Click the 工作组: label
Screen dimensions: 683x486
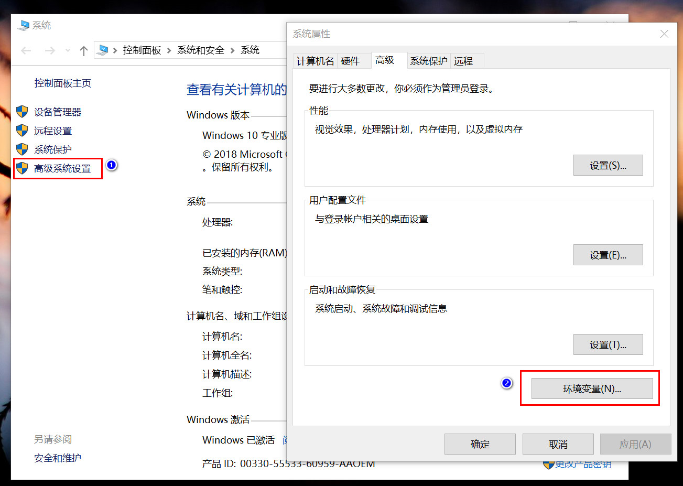(x=218, y=393)
